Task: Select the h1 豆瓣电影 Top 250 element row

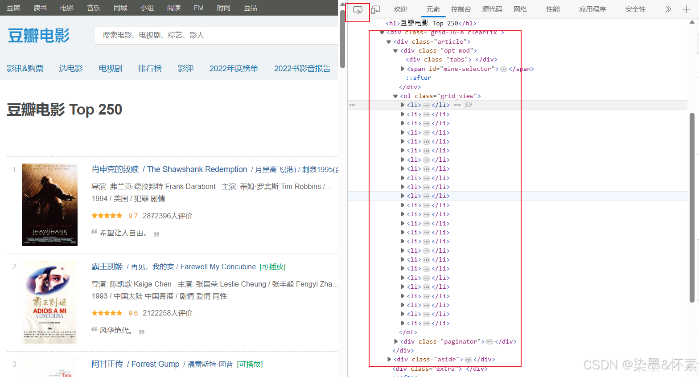Action: (431, 23)
